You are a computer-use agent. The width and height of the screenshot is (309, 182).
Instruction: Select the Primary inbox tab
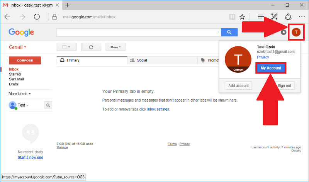tap(73, 60)
